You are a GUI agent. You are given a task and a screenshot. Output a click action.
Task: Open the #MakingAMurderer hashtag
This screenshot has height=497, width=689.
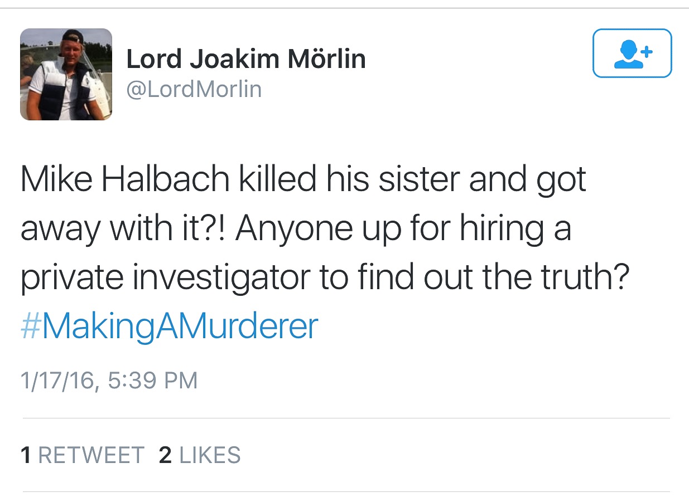[169, 327]
